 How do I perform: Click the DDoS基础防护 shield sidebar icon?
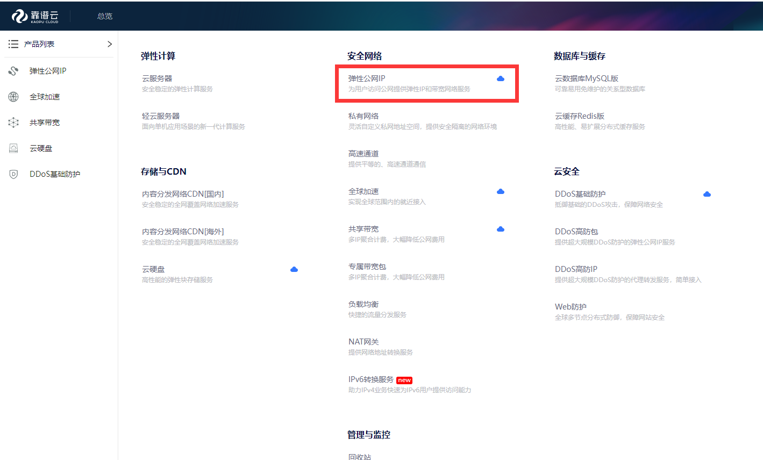[x=13, y=174]
